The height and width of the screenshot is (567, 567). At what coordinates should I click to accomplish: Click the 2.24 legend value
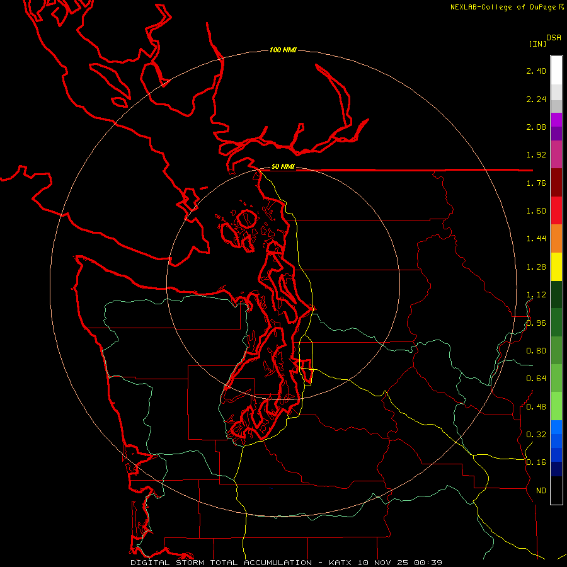(x=536, y=99)
